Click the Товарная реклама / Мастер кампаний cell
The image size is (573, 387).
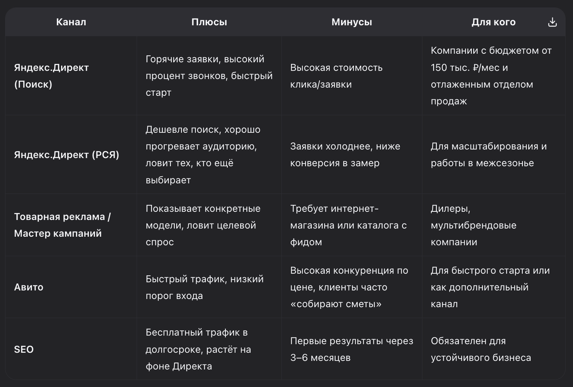pyautogui.click(x=62, y=225)
